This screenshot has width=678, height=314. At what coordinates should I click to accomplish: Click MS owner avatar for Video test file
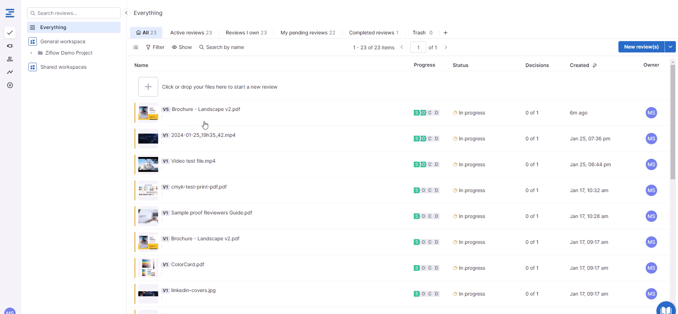click(651, 164)
